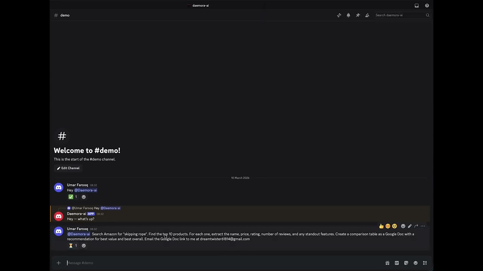
Task: Open the GIF picker
Action: [x=397, y=263]
